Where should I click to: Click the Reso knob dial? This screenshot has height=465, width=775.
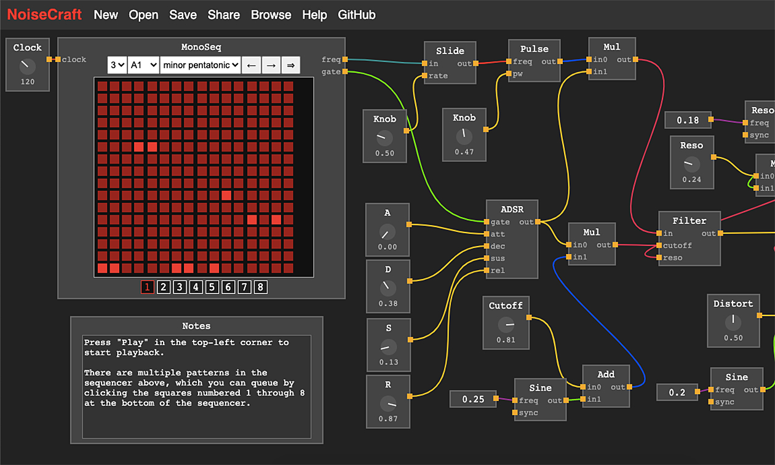tap(691, 164)
